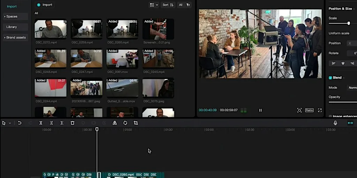Enable the Image enhancement checkbox

point(330,116)
